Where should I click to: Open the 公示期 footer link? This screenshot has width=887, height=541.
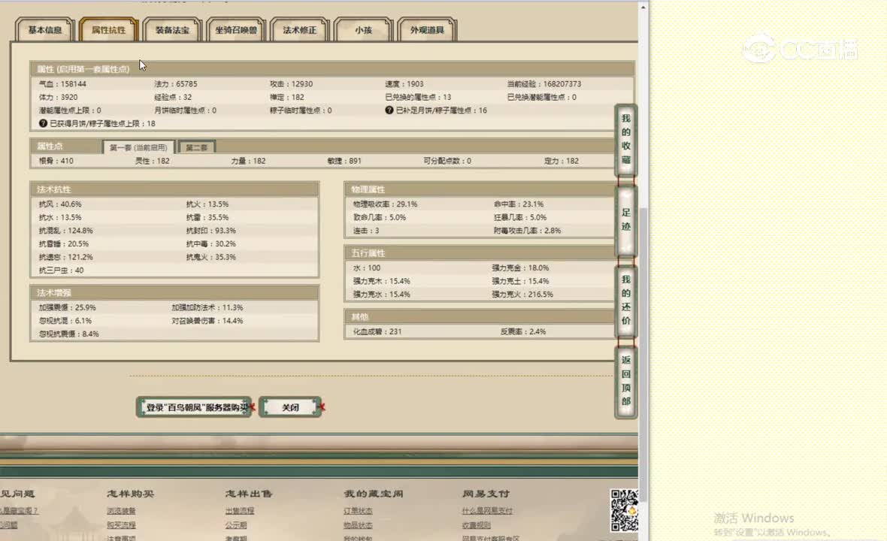tap(236, 525)
